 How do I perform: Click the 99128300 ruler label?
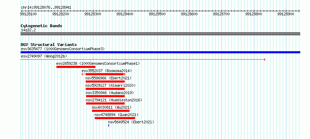pyautogui.click(x=93, y=14)
